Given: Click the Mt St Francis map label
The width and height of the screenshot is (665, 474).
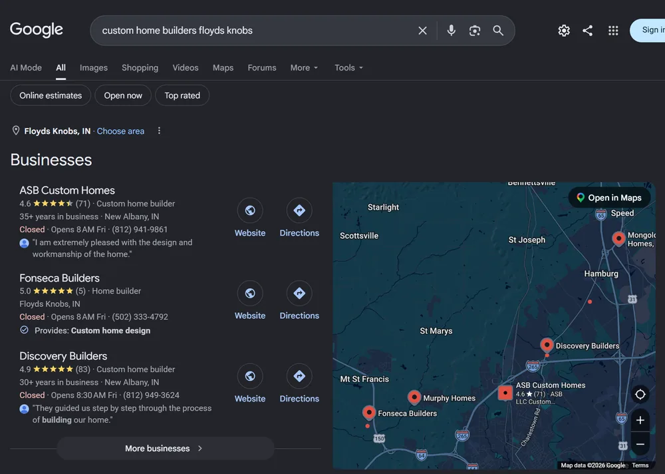Looking at the screenshot, I should pos(364,379).
